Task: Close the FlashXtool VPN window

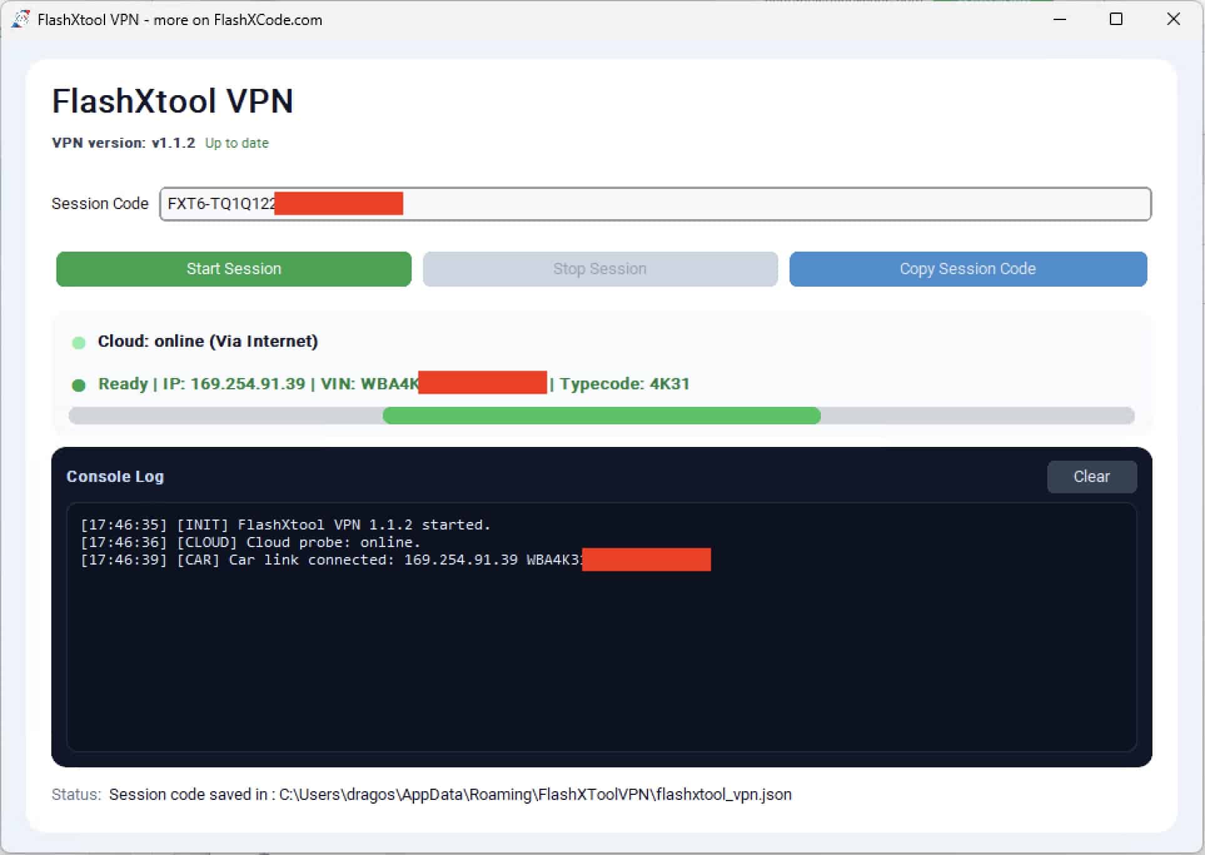Action: (x=1173, y=19)
